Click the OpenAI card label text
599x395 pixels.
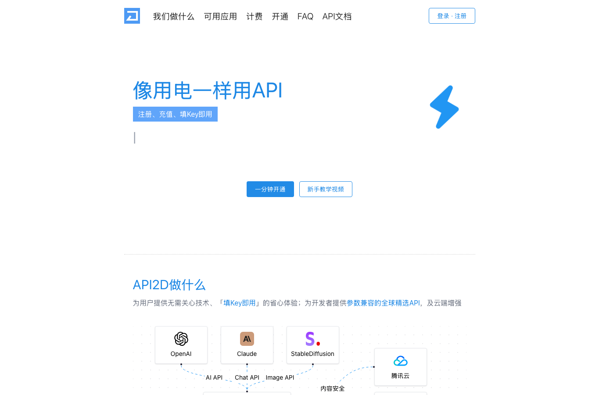181,354
